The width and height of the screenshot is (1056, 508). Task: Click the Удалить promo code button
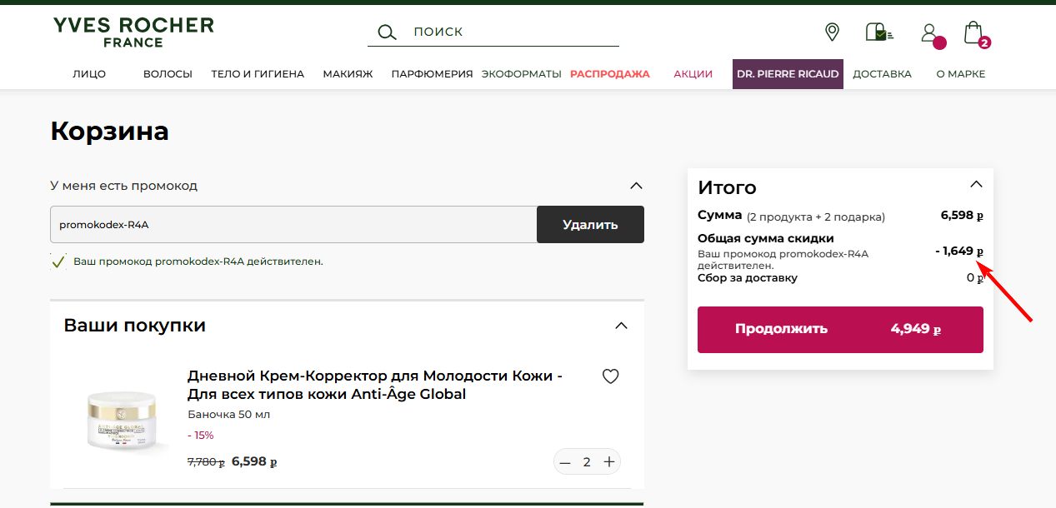pyautogui.click(x=590, y=224)
